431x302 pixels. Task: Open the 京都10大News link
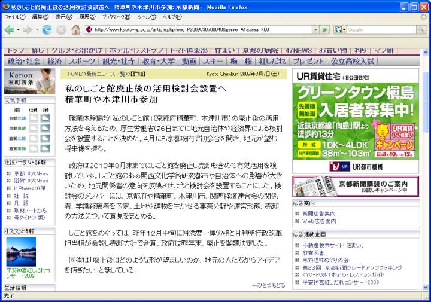31,173
